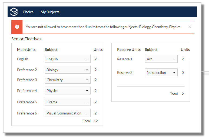Open the Chemistry subject dropdown
This screenshot has height=138, width=209.
pos(68,80)
